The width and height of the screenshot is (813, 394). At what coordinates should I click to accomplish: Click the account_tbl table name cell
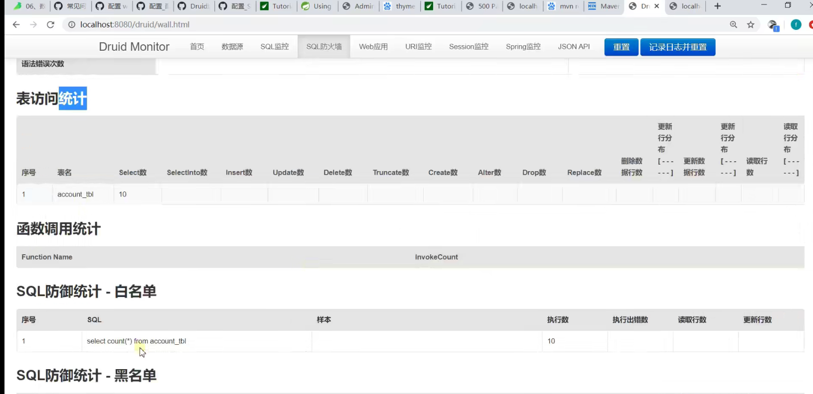(x=75, y=195)
